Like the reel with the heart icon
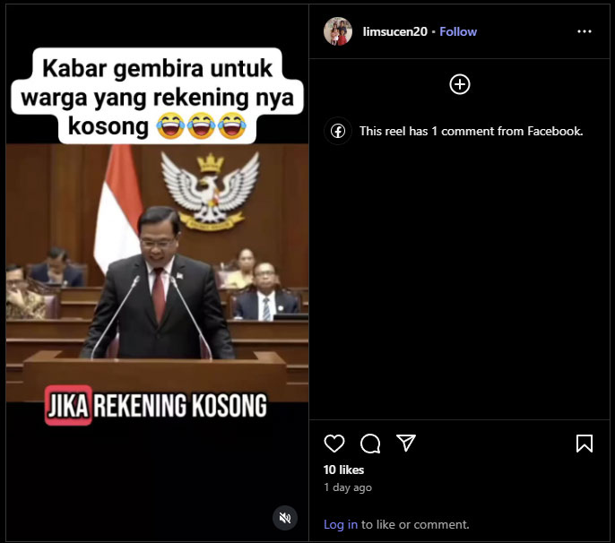This screenshot has height=543, width=615. pos(334,444)
